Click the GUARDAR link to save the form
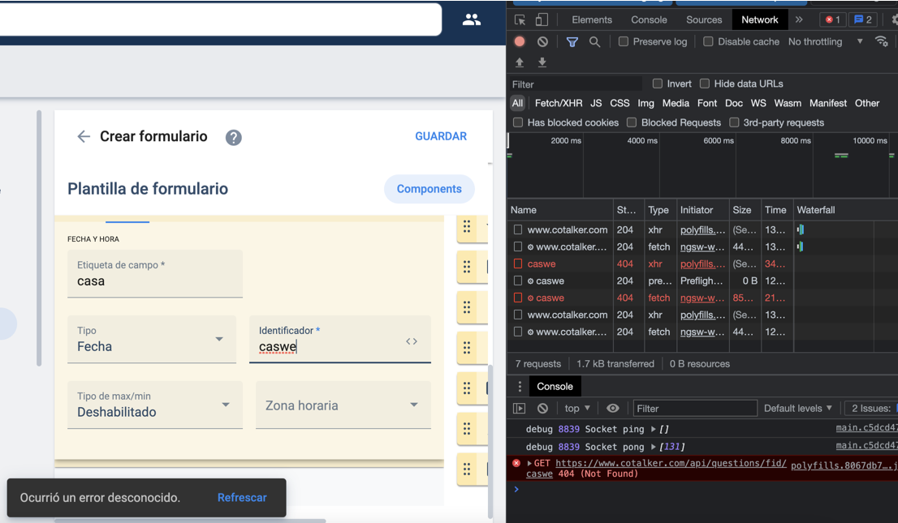The image size is (898, 523). (441, 136)
